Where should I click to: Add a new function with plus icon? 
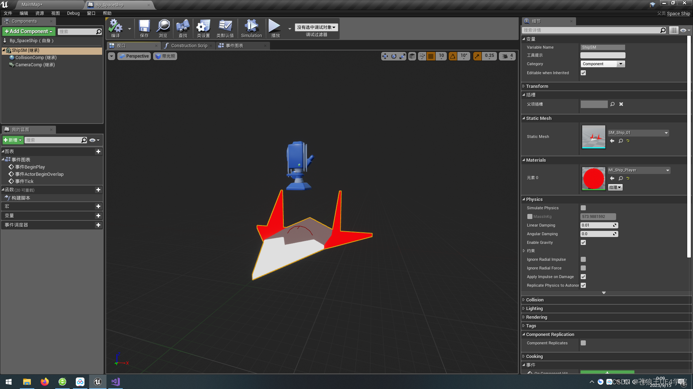coord(98,190)
